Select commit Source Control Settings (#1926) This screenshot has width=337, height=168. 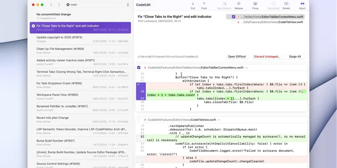(80, 164)
